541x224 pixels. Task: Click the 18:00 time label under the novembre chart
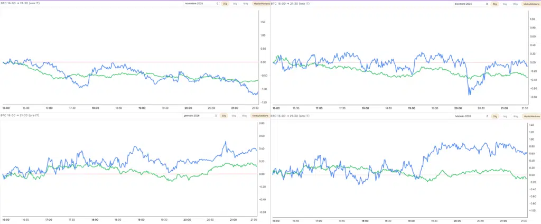click(95, 107)
